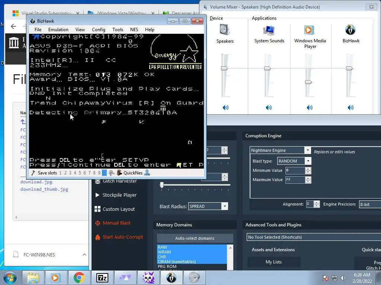The height and width of the screenshot is (285, 381).
Task: Open Chrome from taskbar
Action: pyautogui.click(x=79, y=278)
